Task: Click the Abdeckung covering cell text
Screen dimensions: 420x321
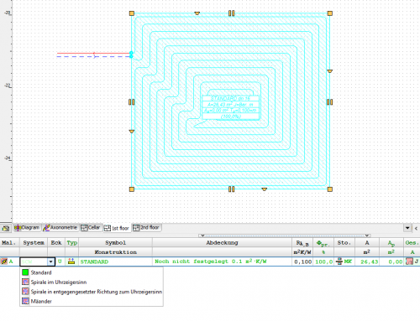Action: (211, 261)
